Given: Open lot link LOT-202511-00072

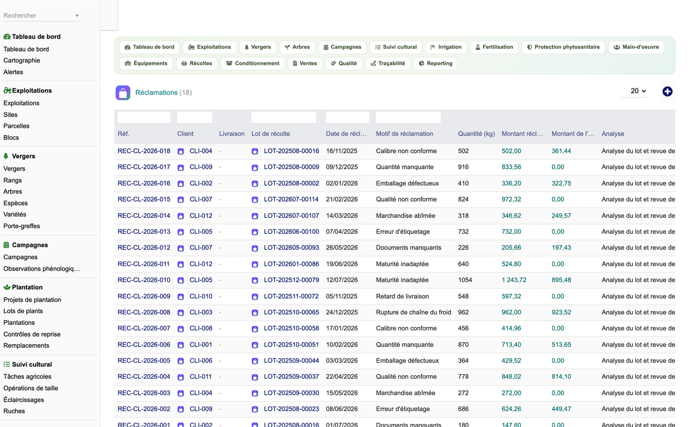Looking at the screenshot, I should click(x=292, y=297).
